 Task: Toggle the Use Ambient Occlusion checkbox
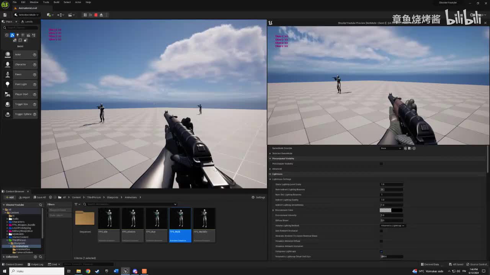(381, 231)
